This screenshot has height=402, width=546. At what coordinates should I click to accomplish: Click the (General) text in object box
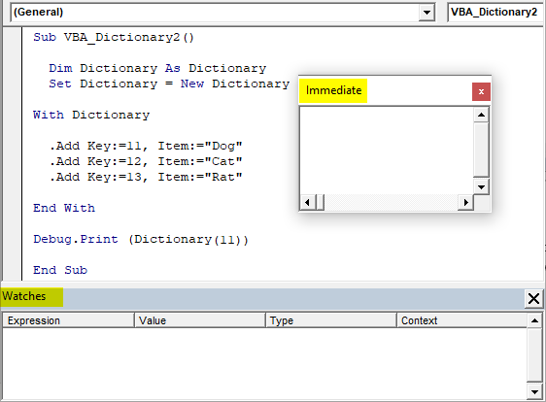(38, 13)
